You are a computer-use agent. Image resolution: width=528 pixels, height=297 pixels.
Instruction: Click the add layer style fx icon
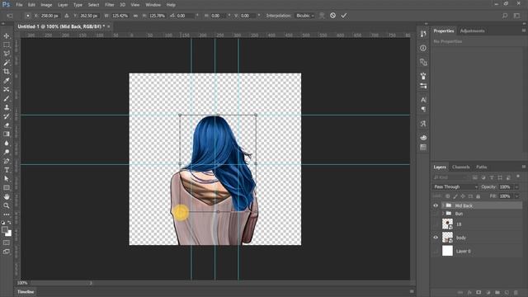(469, 293)
